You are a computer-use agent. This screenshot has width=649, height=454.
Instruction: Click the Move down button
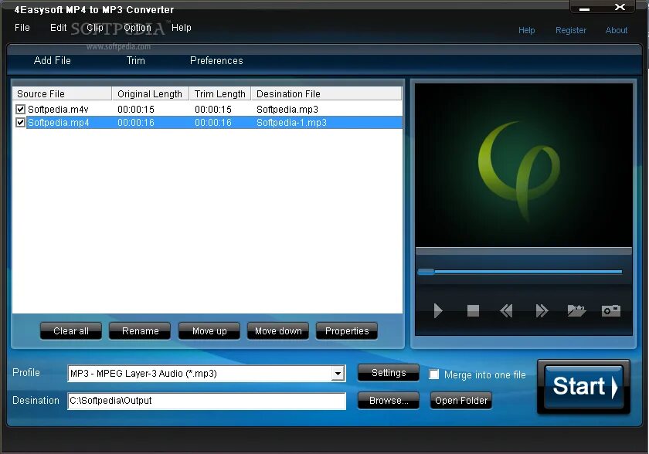[278, 330]
